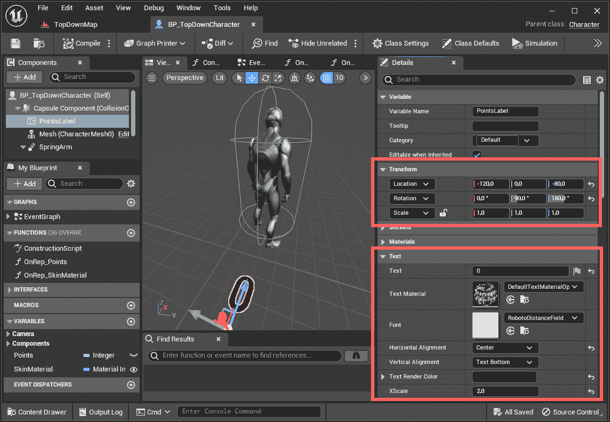Choose the Rotate tool in the viewport
Screen dimensions: 610x422
tap(265, 78)
